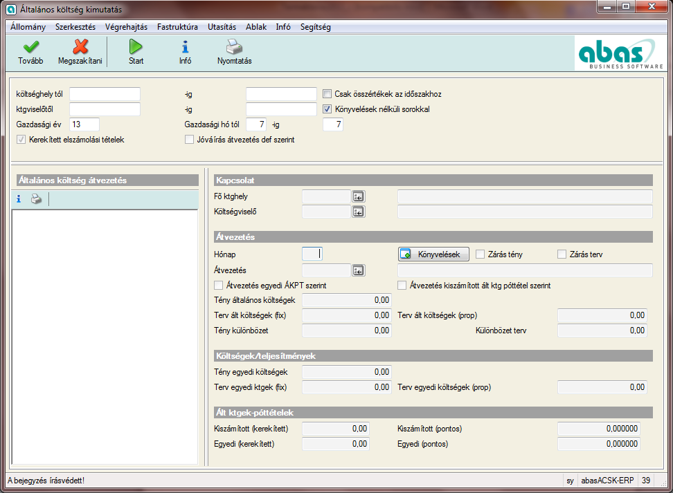Viewport: 673px width, 493px height.
Task: Click the Tovább green checkmark icon
Action: 31,47
